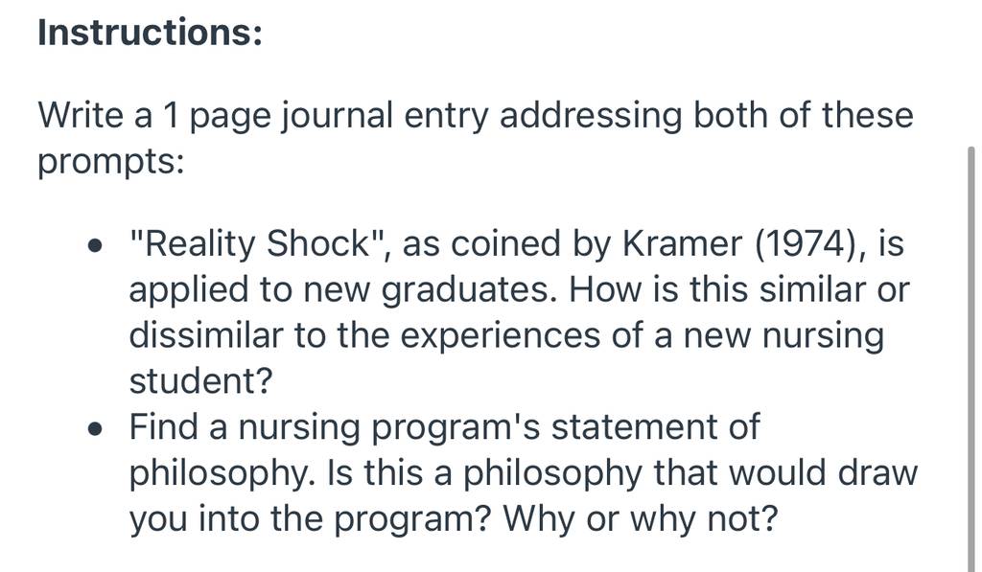
Task: Click the second bullet point marker
Action: click(x=95, y=428)
